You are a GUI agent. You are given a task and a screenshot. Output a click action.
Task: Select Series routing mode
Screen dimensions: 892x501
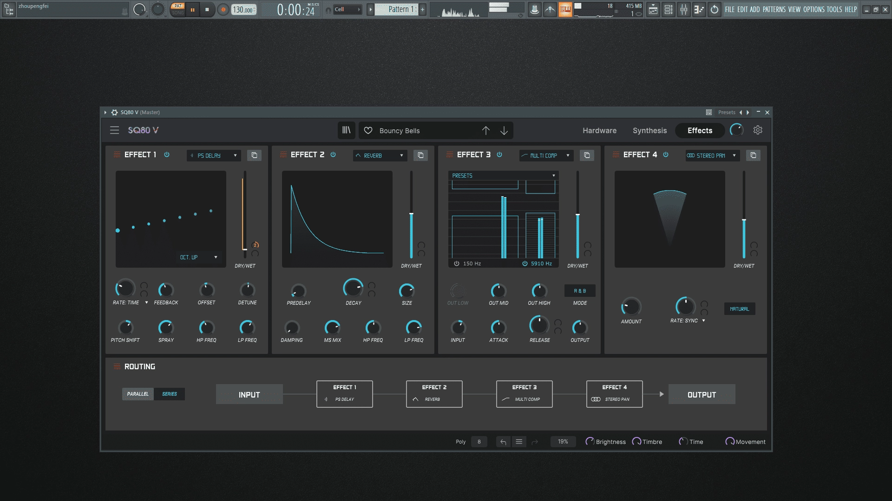pos(170,394)
